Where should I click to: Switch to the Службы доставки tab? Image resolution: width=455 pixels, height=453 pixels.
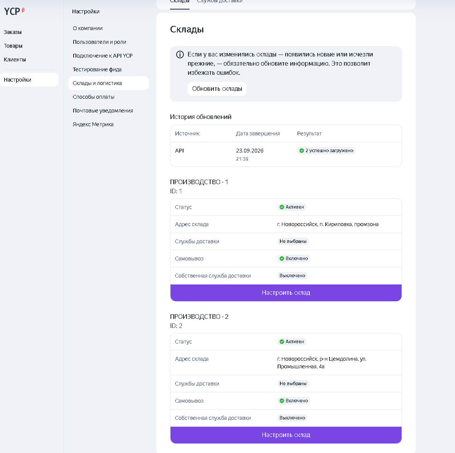[x=220, y=2]
